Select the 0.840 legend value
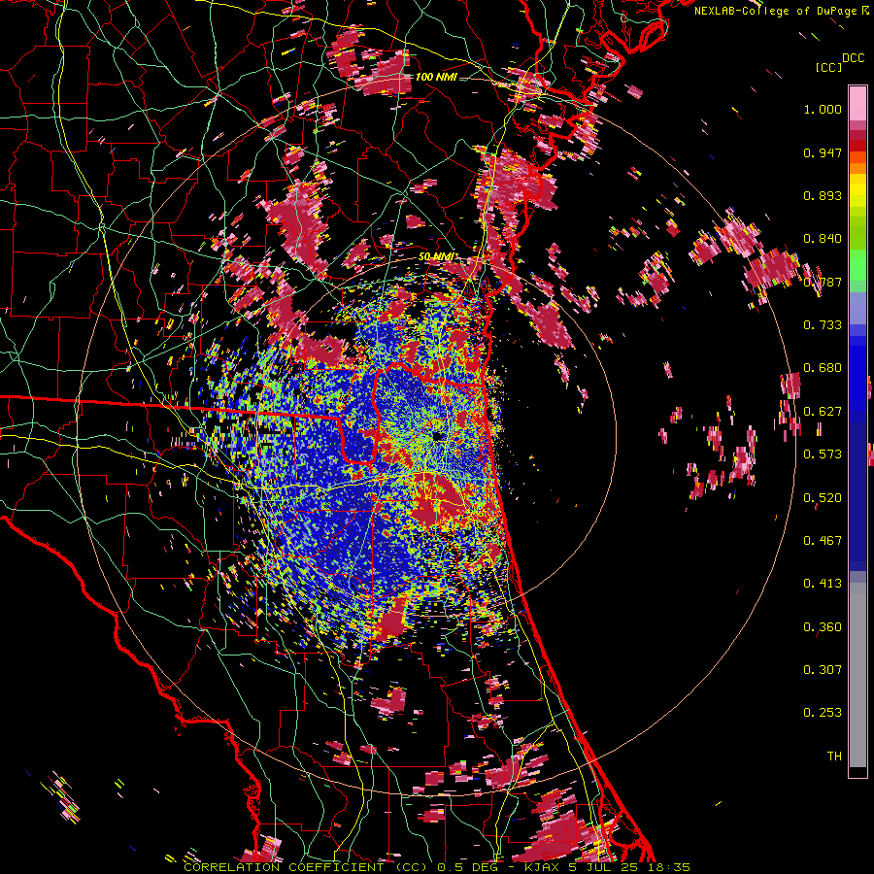Image resolution: width=874 pixels, height=874 pixels. 823,239
